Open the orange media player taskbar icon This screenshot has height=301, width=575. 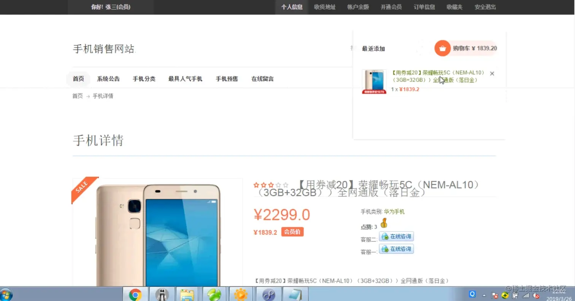pos(241,295)
